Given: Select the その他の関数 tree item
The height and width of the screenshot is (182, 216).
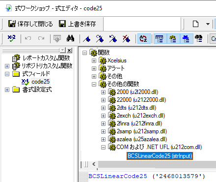Looking at the screenshot, I should coord(123,84).
